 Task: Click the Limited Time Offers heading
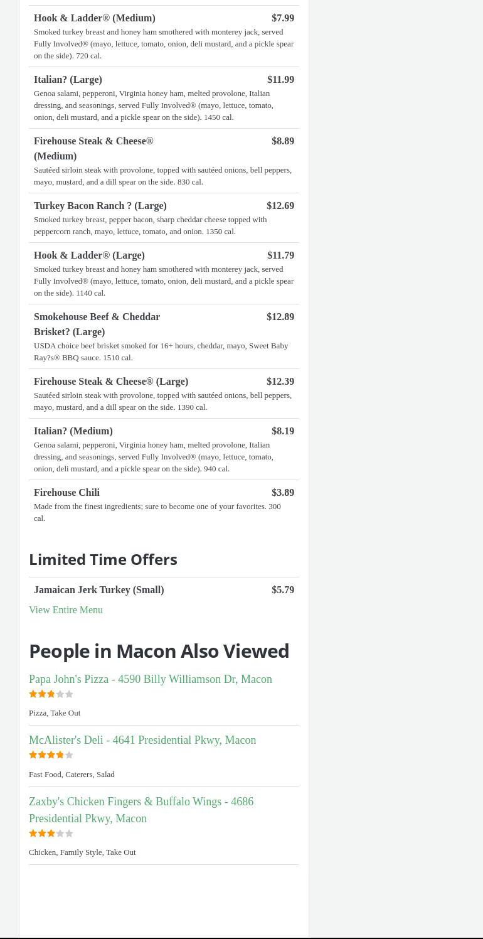click(103, 559)
